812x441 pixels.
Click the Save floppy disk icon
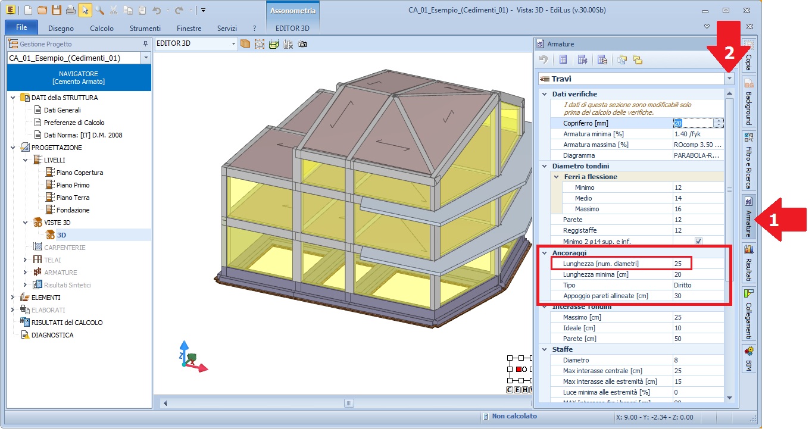(x=56, y=10)
